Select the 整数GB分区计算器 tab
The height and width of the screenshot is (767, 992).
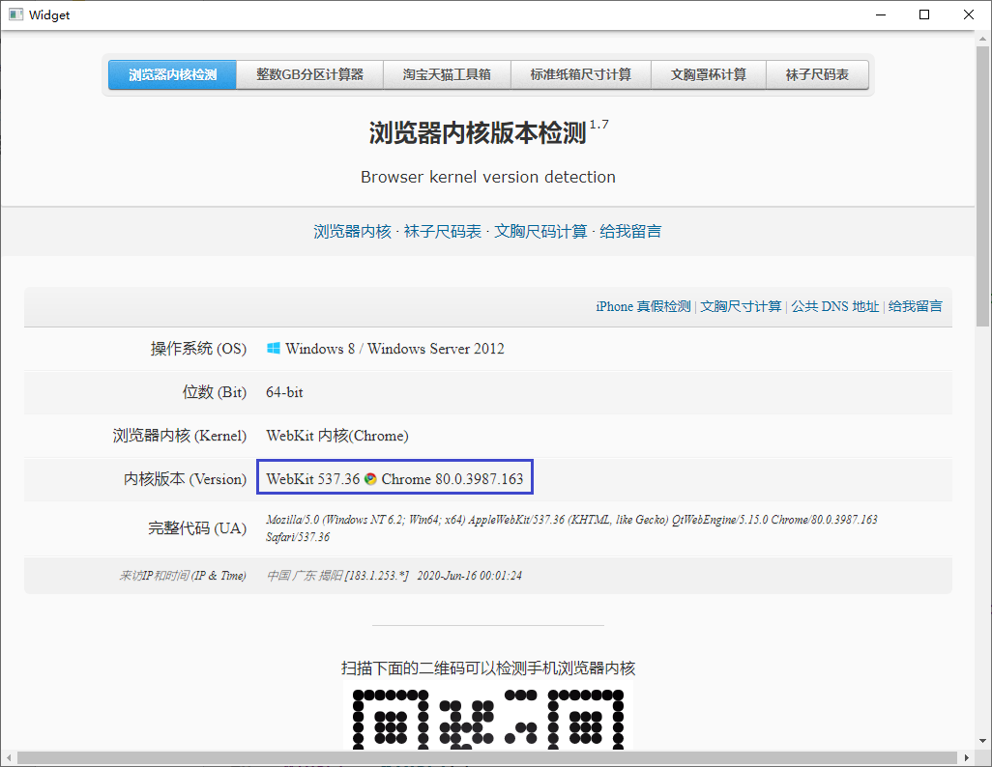(308, 72)
